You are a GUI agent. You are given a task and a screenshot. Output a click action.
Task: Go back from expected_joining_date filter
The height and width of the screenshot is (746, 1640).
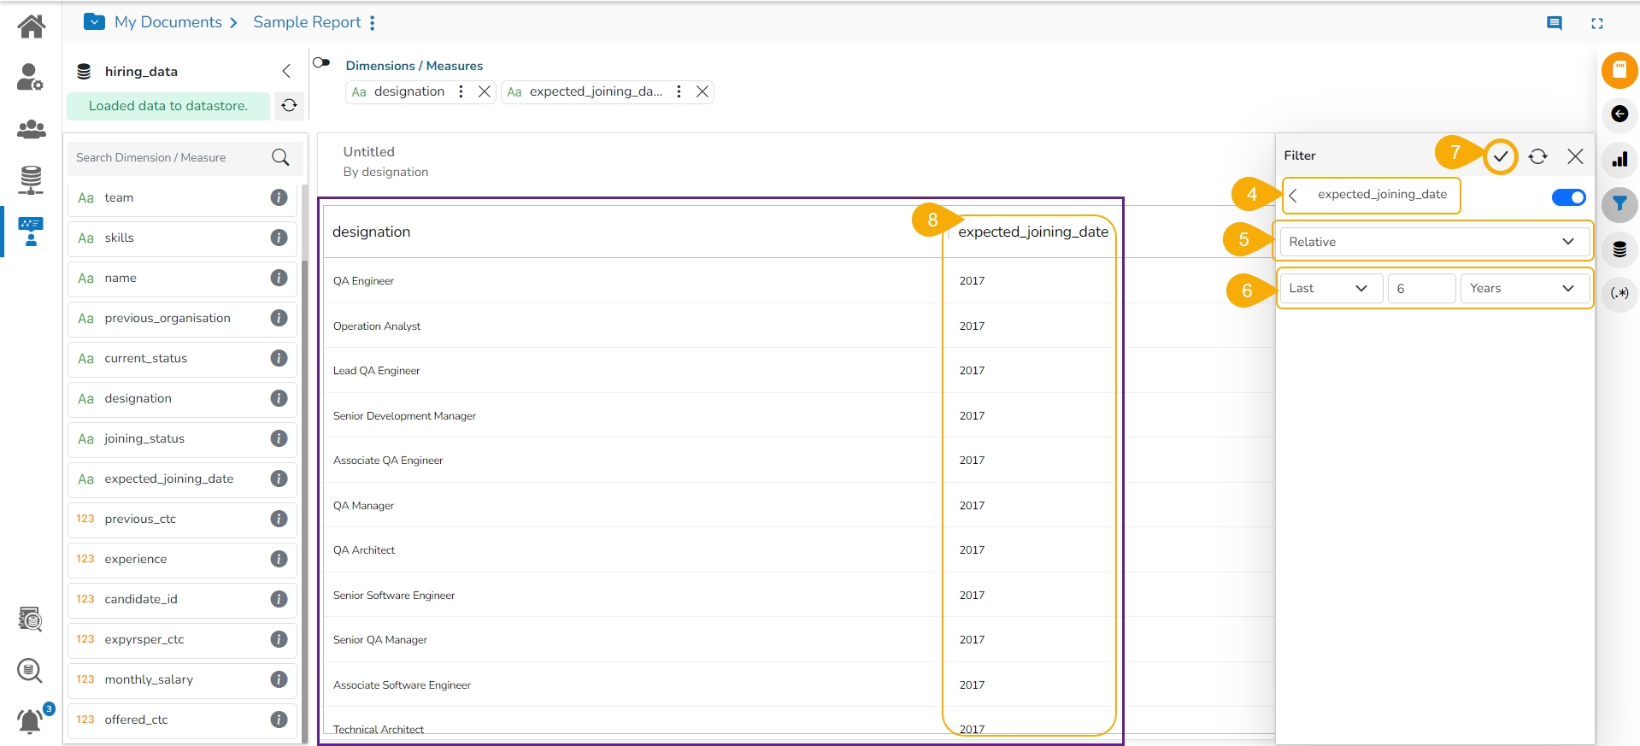[x=1293, y=196]
